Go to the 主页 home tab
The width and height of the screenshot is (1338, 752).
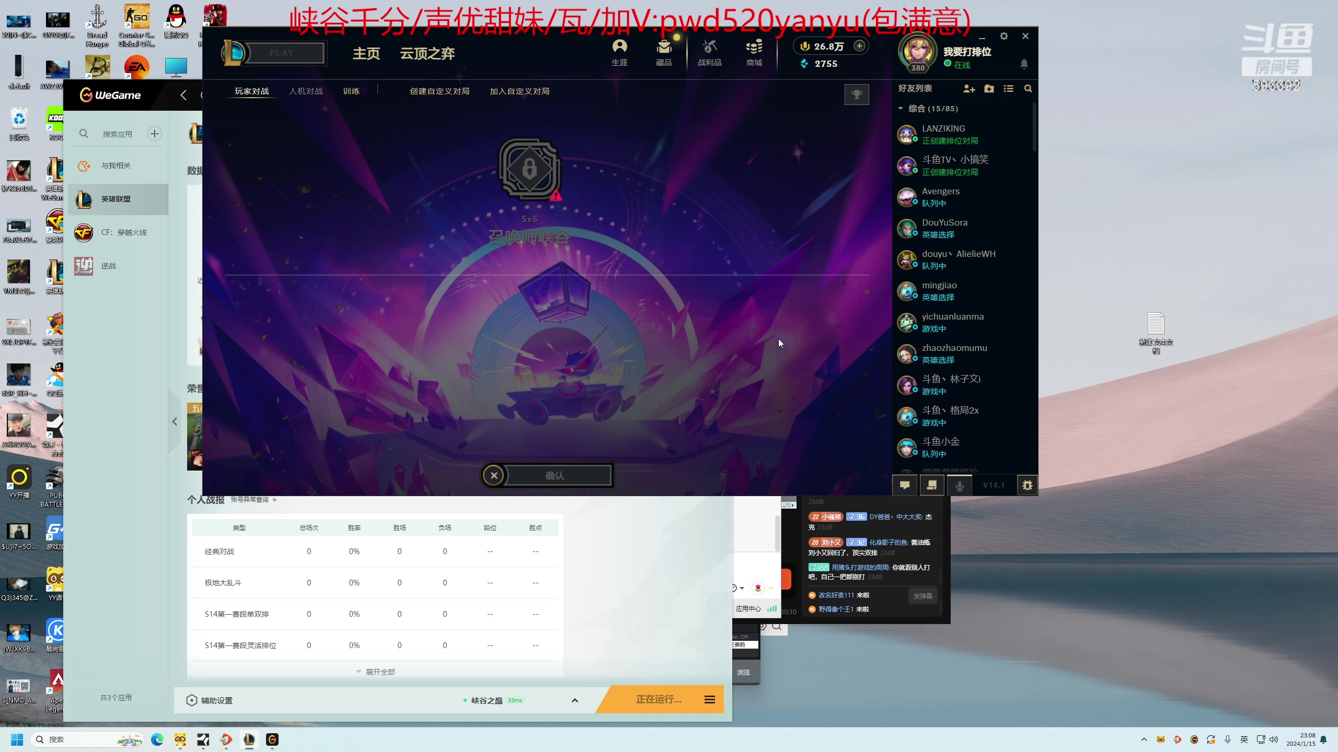tap(366, 53)
